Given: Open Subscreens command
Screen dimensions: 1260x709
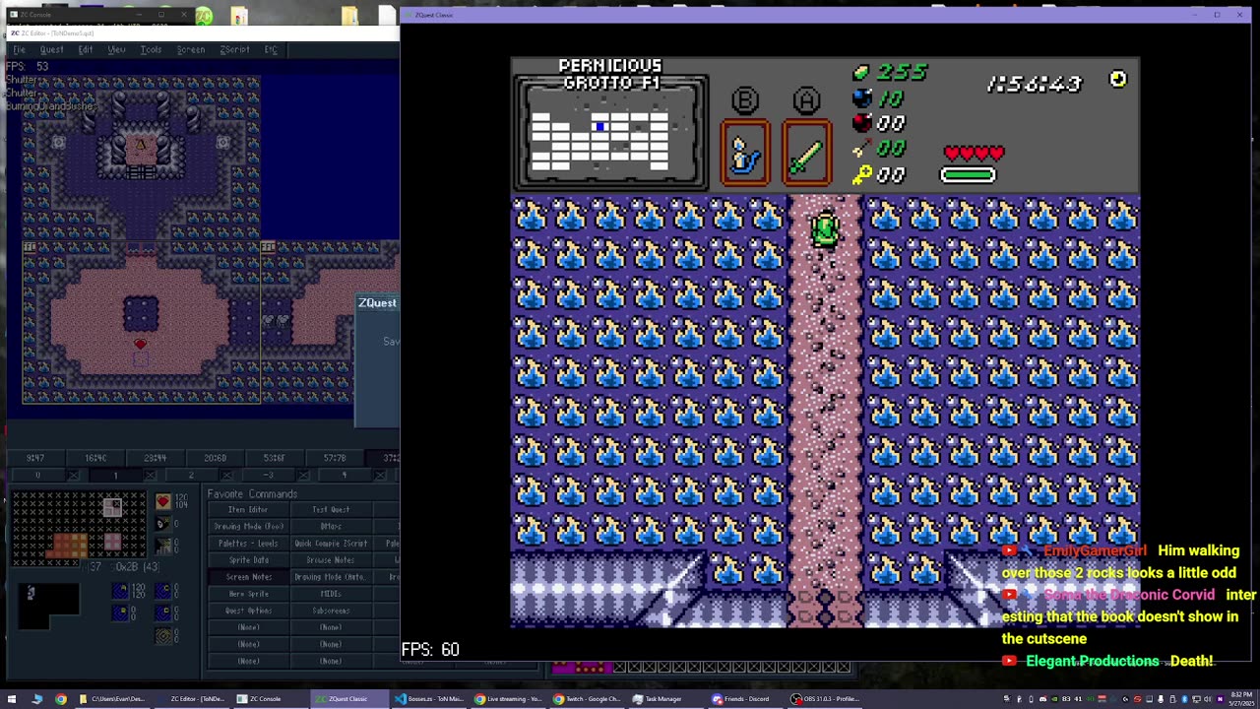Looking at the screenshot, I should [x=331, y=611].
